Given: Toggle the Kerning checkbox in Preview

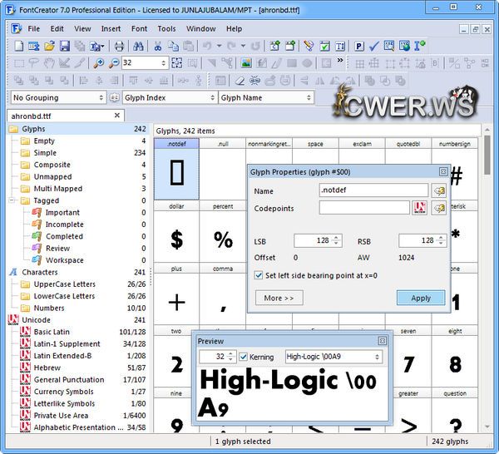Looking at the screenshot, I should point(243,357).
